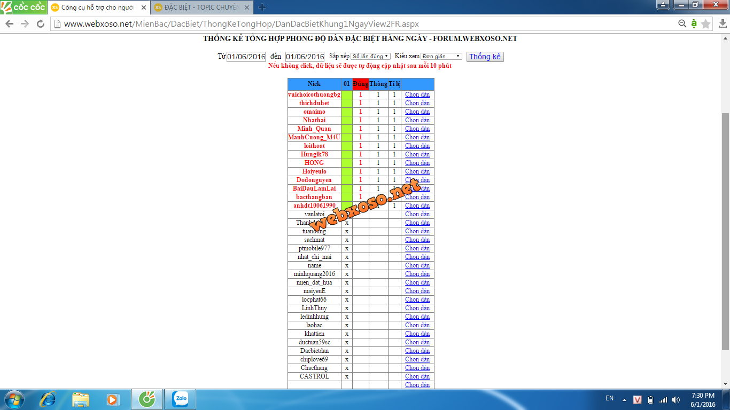
Task: Click the red V tray icon
Action: tap(638, 400)
